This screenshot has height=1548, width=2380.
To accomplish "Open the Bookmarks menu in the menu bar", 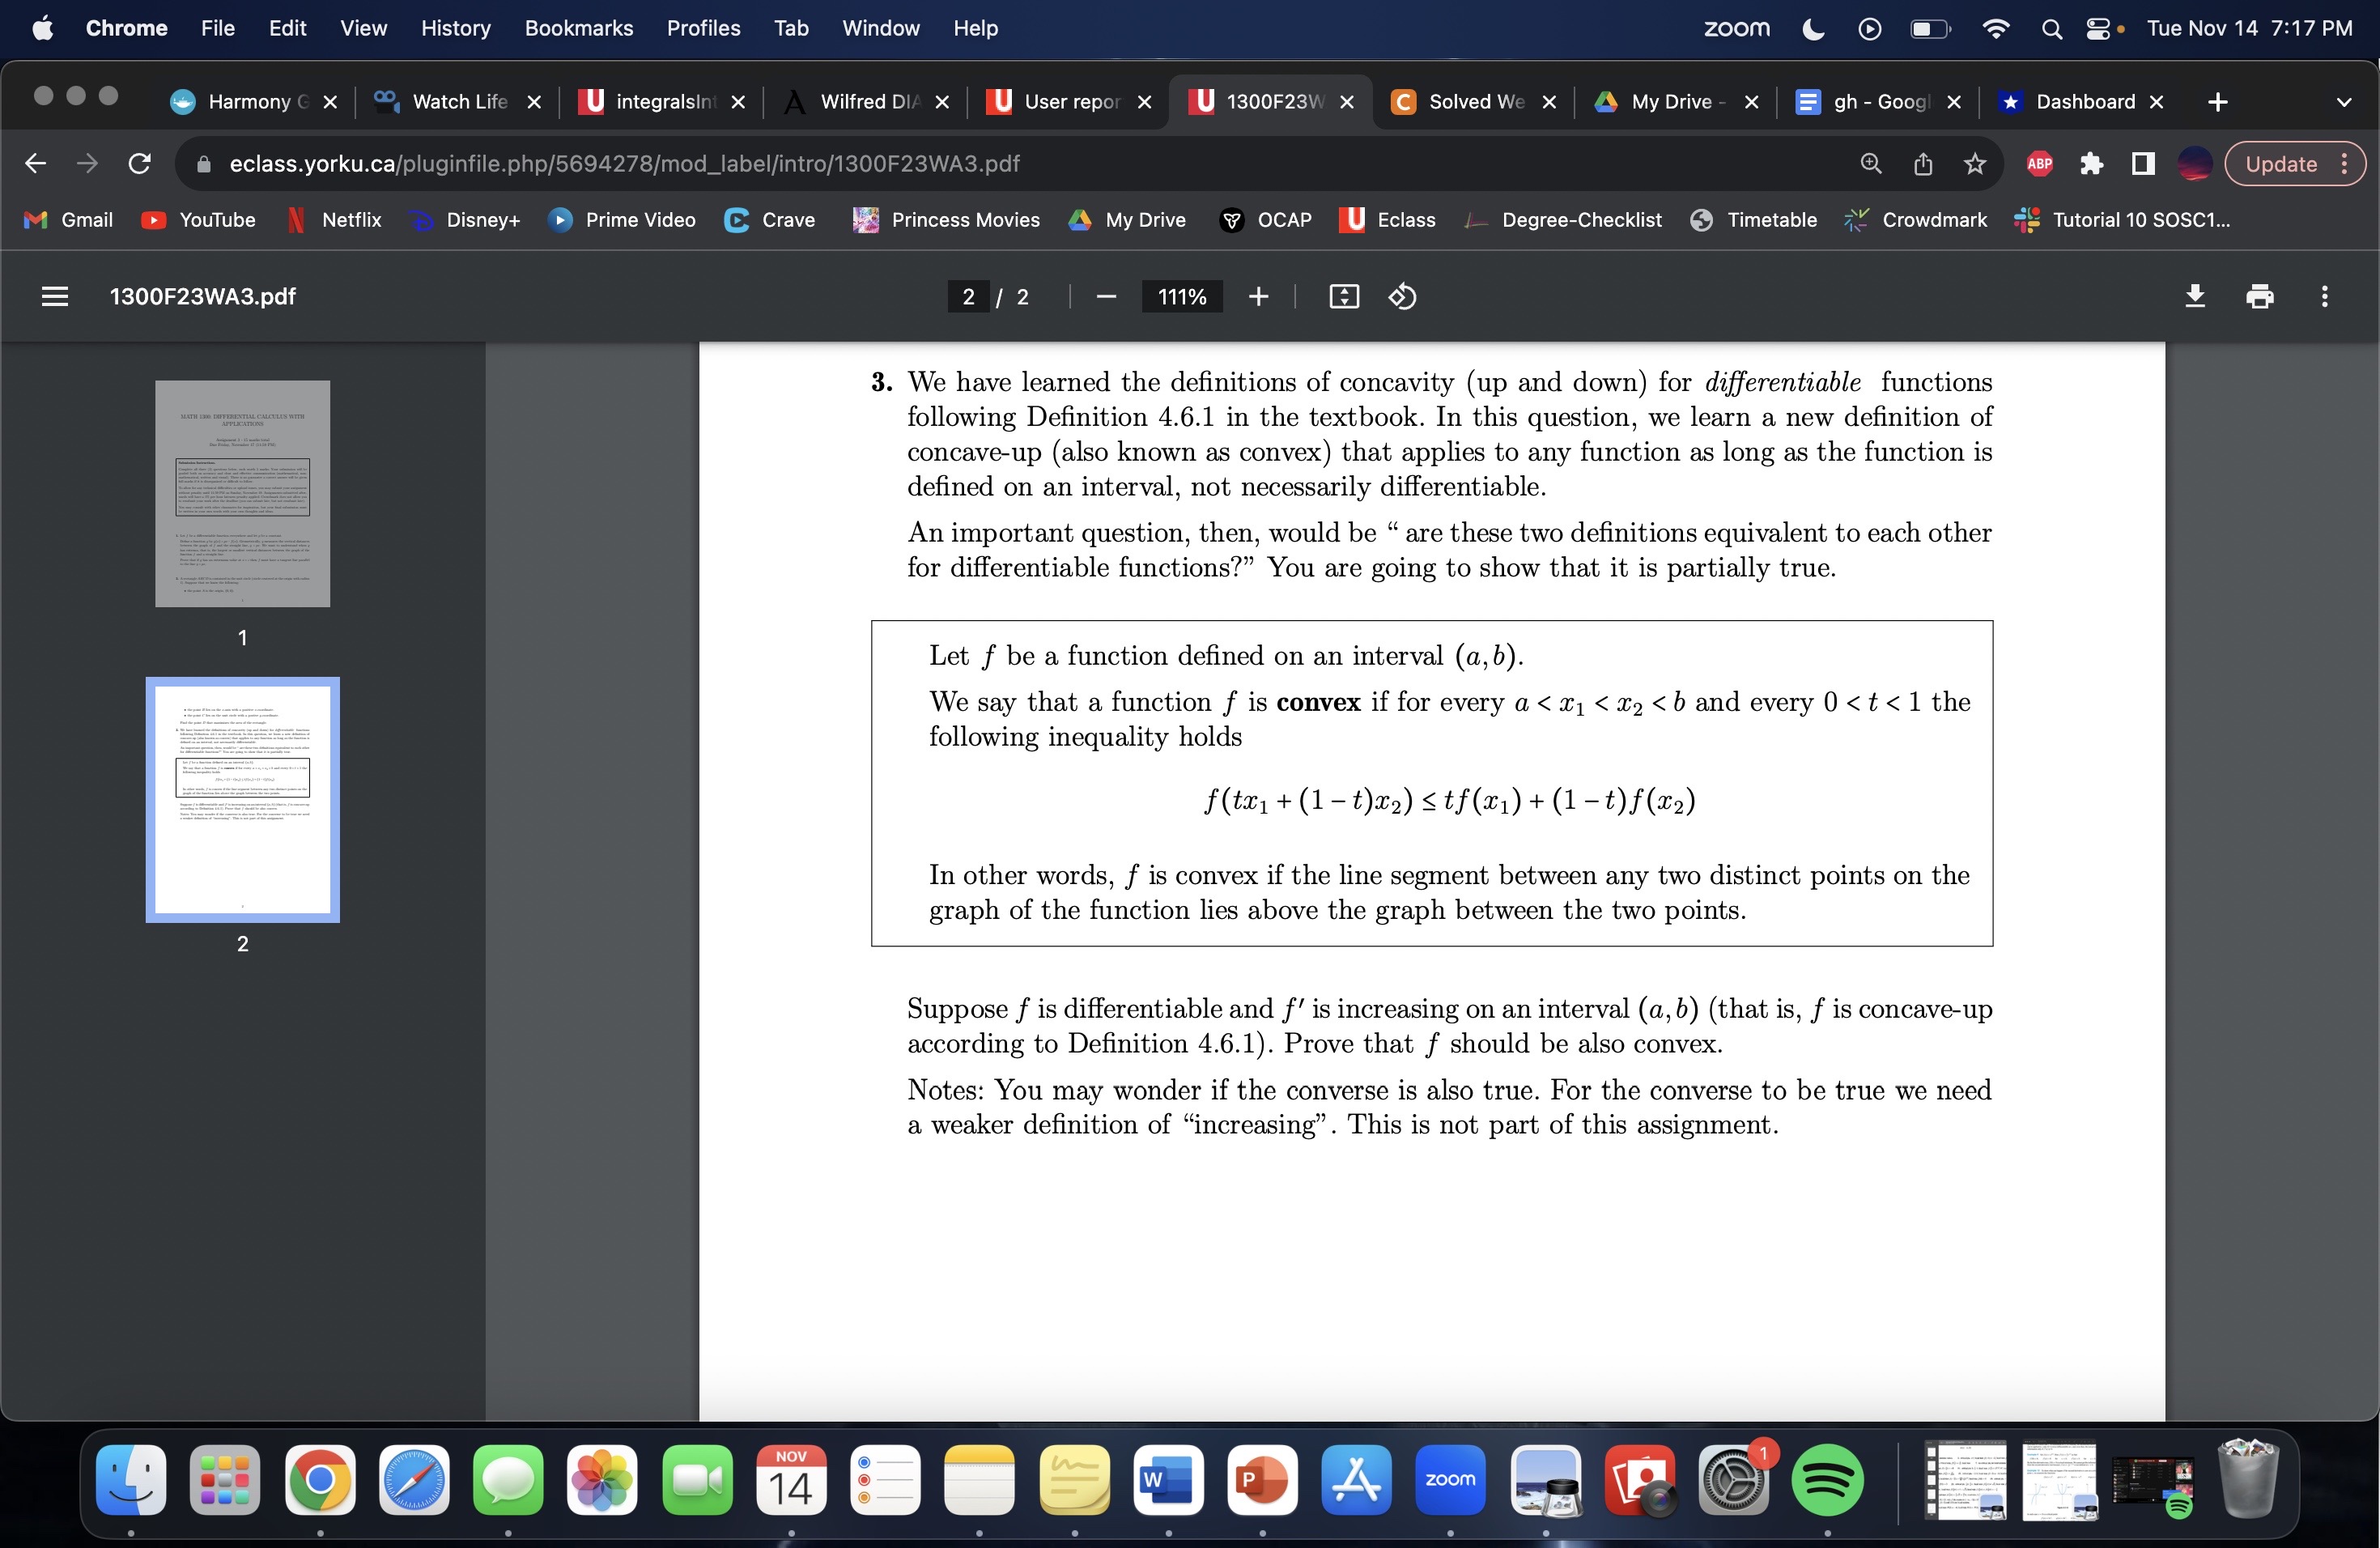I will click(579, 28).
